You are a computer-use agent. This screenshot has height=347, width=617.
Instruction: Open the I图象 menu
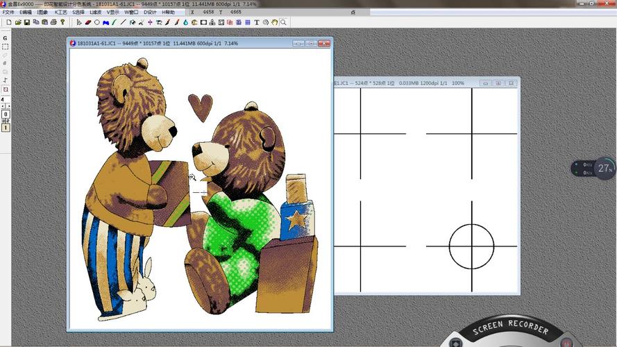click(x=42, y=12)
